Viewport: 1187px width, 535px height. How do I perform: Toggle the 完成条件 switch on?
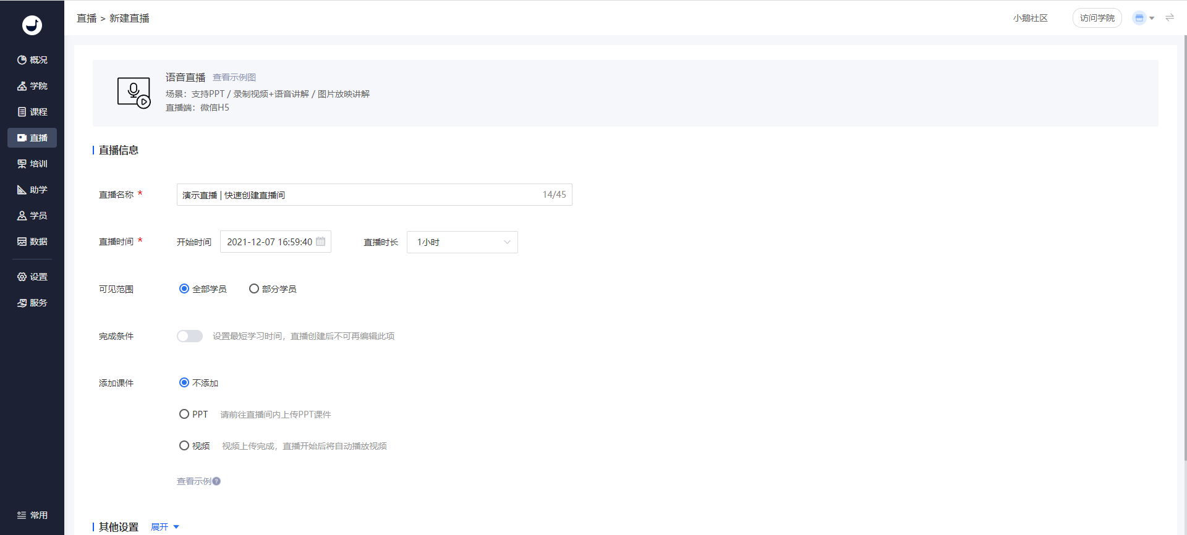pyautogui.click(x=190, y=336)
